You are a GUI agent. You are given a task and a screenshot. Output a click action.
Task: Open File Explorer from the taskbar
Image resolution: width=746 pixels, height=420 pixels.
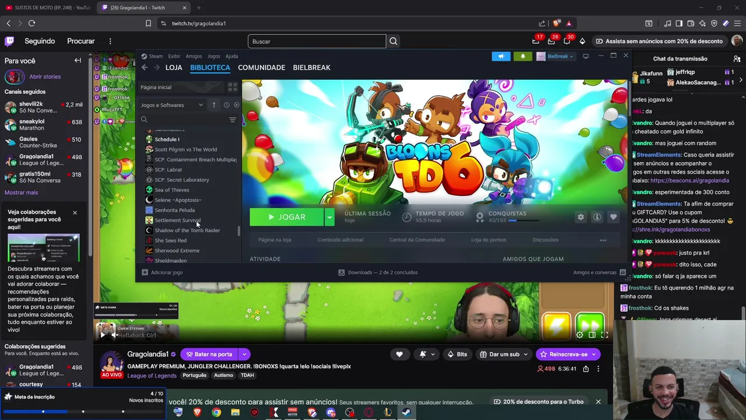[235, 412]
